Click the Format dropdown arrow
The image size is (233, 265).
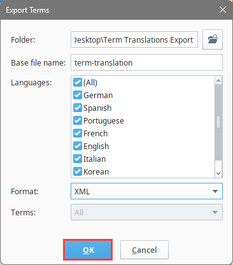coord(215,191)
